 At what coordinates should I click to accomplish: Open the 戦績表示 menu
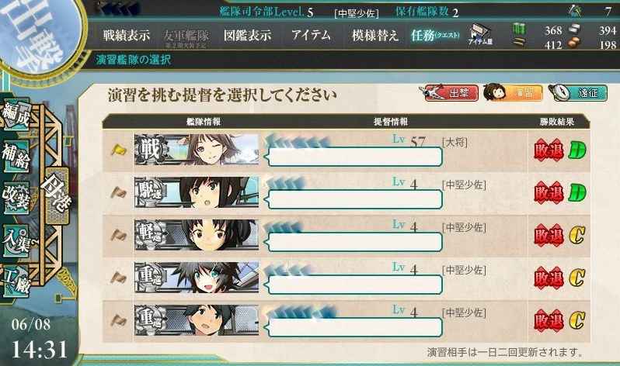click(127, 36)
